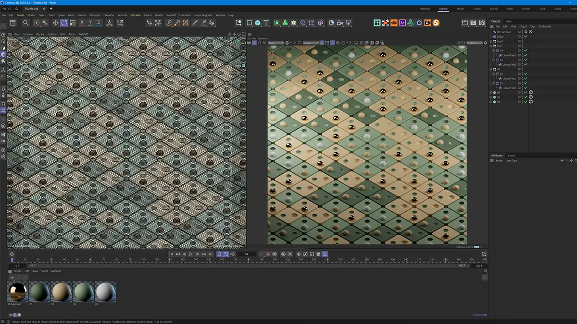The width and height of the screenshot is (577, 324).
Task: Click Render to Picture Viewer icon
Action: pyautogui.click(x=474, y=23)
